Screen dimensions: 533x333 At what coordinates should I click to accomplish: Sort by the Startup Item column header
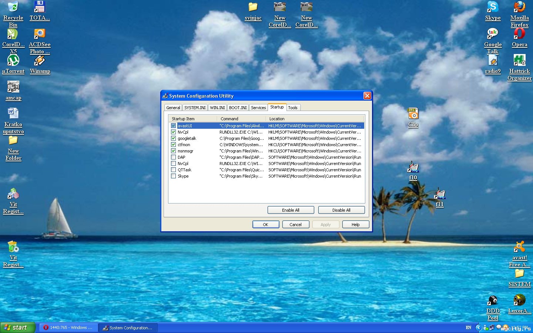point(192,119)
